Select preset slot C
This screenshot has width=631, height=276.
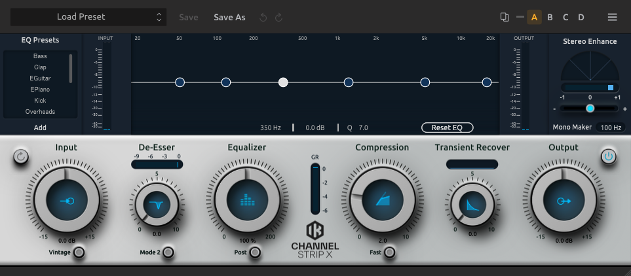pyautogui.click(x=565, y=17)
